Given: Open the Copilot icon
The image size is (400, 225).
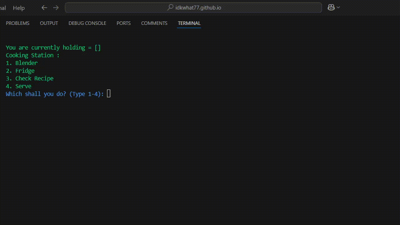Looking at the screenshot, I should pyautogui.click(x=331, y=7).
